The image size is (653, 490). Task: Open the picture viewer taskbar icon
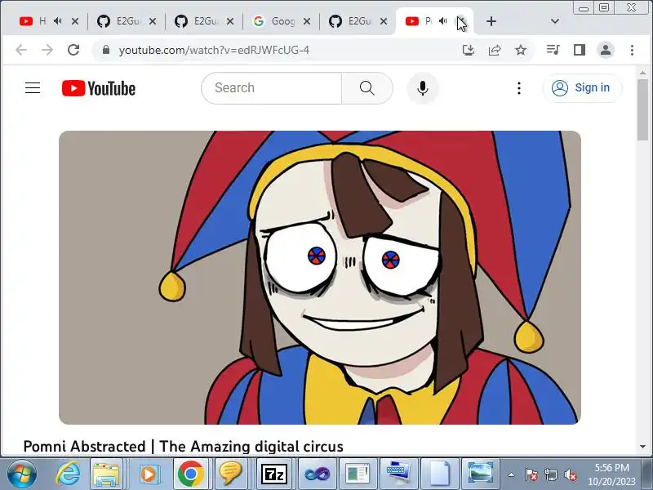pos(480,474)
